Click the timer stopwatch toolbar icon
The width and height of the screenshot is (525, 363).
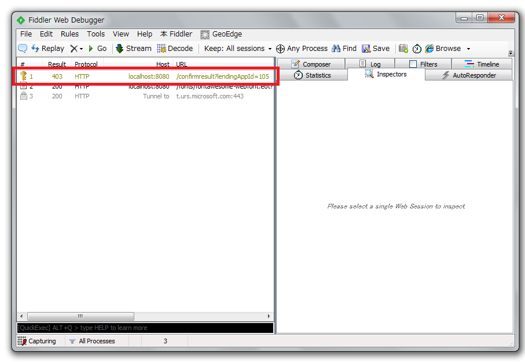tap(417, 49)
